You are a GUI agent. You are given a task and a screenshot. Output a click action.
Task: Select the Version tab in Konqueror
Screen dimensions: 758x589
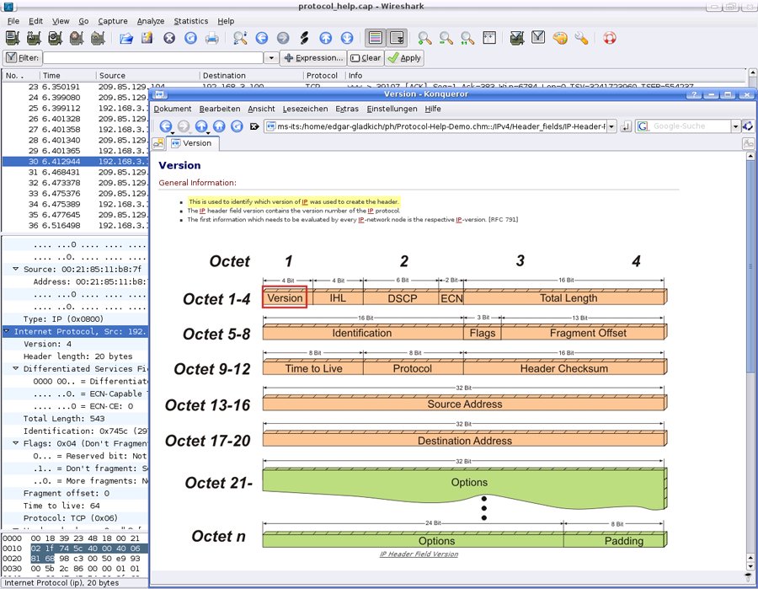192,143
